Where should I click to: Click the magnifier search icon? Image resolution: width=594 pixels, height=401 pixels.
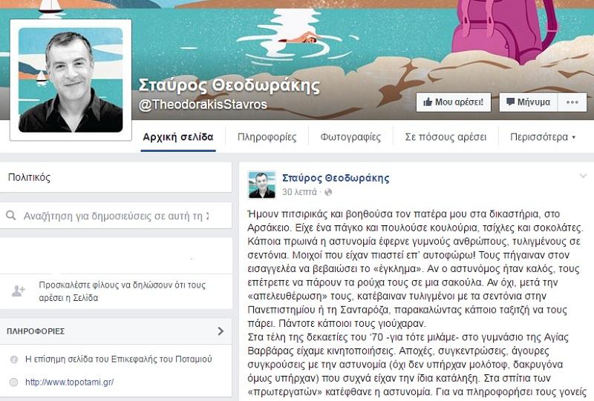click(x=11, y=216)
